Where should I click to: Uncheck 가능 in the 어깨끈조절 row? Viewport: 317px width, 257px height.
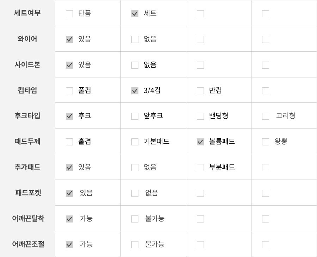click(69, 245)
